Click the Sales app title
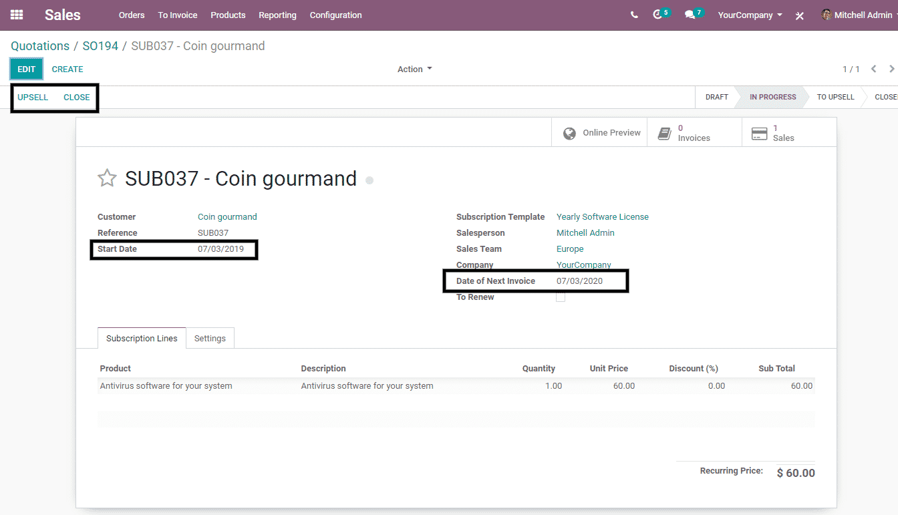 (x=63, y=15)
